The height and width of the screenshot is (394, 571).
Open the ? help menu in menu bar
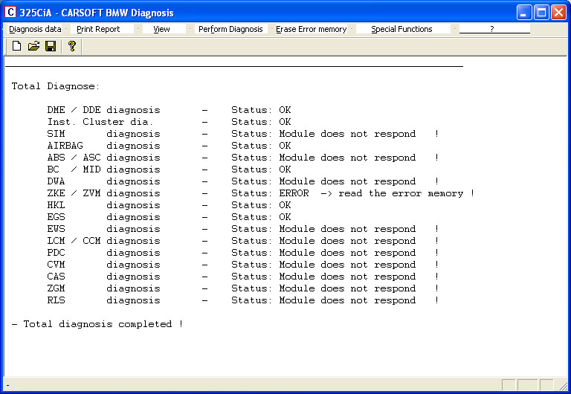(x=492, y=29)
